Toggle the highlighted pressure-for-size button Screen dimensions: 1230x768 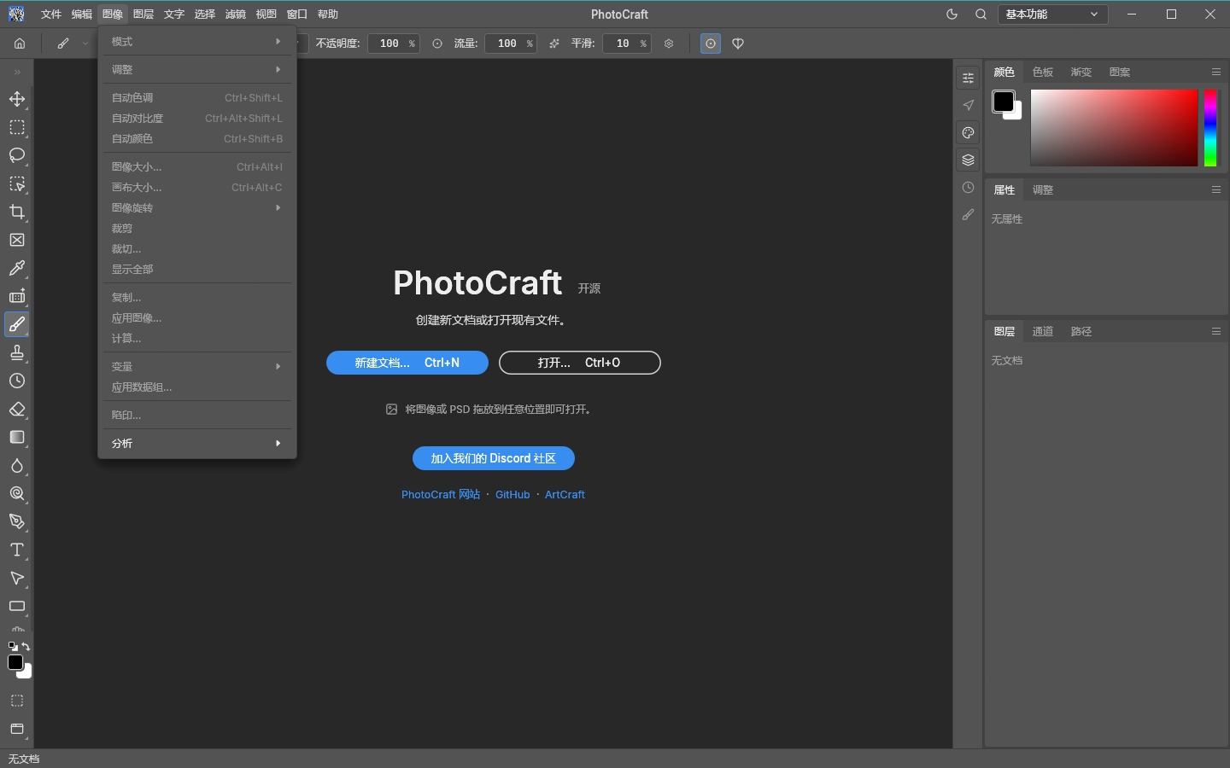click(x=711, y=44)
